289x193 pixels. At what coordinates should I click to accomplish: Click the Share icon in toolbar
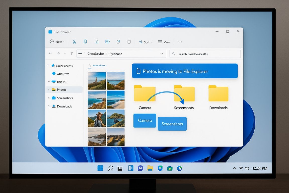(118, 42)
